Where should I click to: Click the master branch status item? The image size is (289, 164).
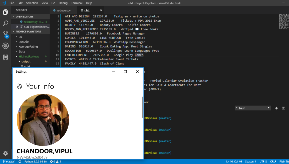9,162
